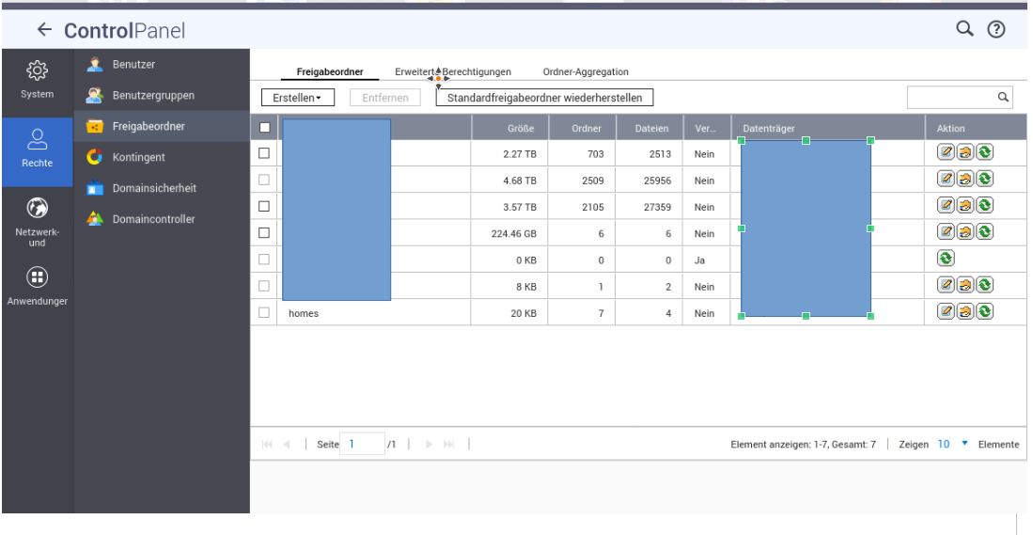This screenshot has height=535, width=1033.
Task: Check the box for the 224.46 GB row
Action: (264, 232)
